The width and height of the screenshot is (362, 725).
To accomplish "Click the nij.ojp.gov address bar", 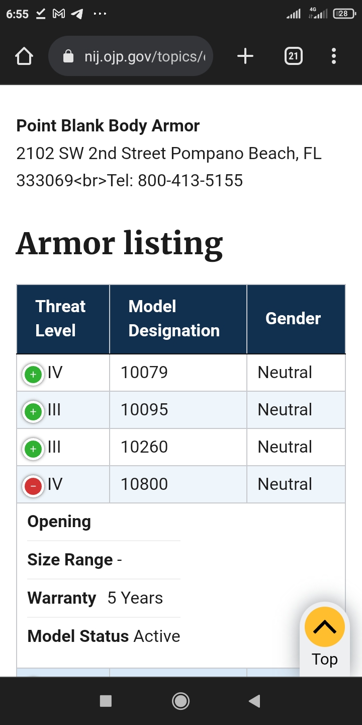I will click(131, 56).
